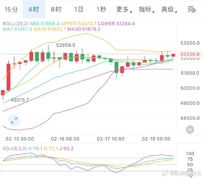203x178 pixels.
Task: Expand the 更多 dropdown
Action: tap(124, 9)
